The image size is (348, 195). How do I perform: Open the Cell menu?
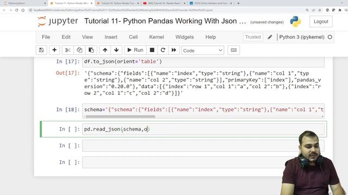pyautogui.click(x=133, y=37)
